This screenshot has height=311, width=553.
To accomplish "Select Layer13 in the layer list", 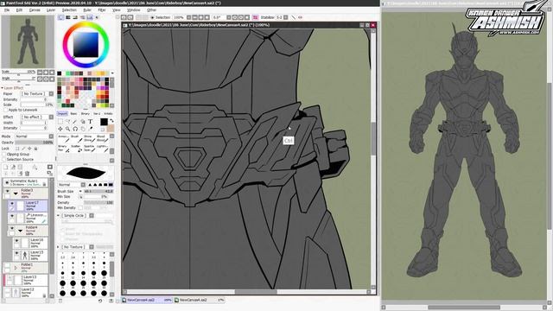I will click(x=26, y=280).
